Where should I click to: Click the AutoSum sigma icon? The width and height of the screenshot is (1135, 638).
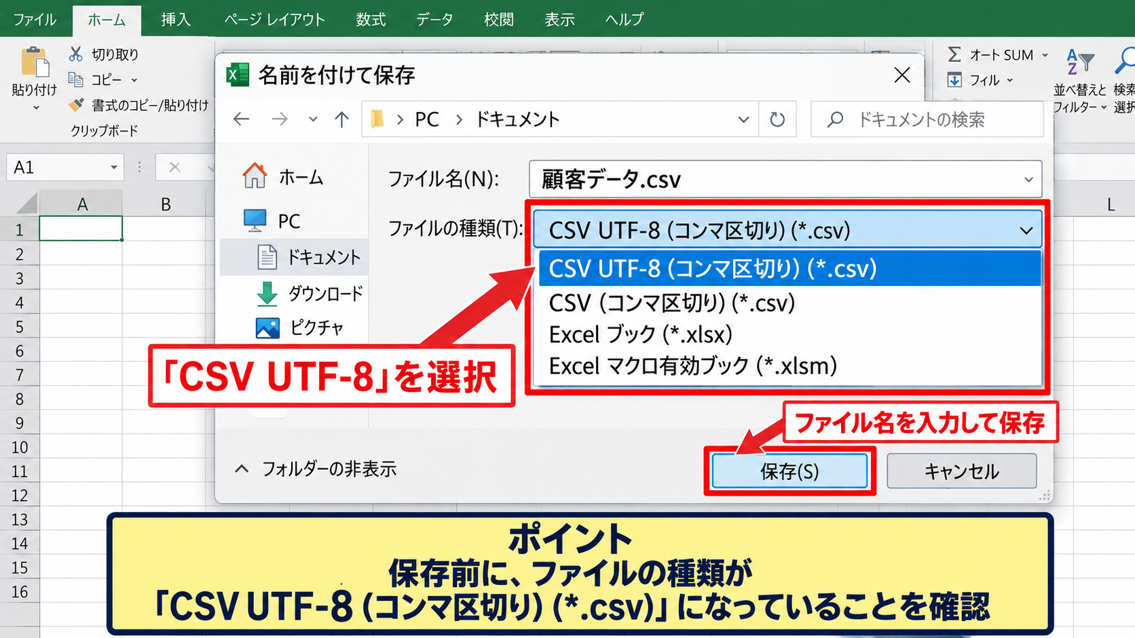coord(954,54)
